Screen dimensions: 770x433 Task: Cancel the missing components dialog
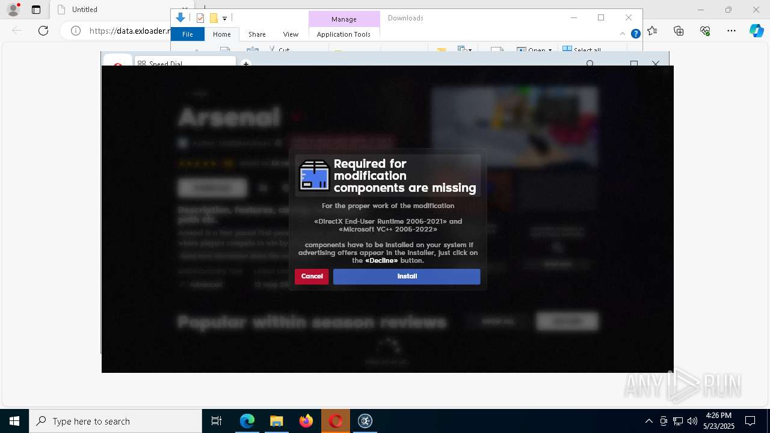tap(312, 276)
